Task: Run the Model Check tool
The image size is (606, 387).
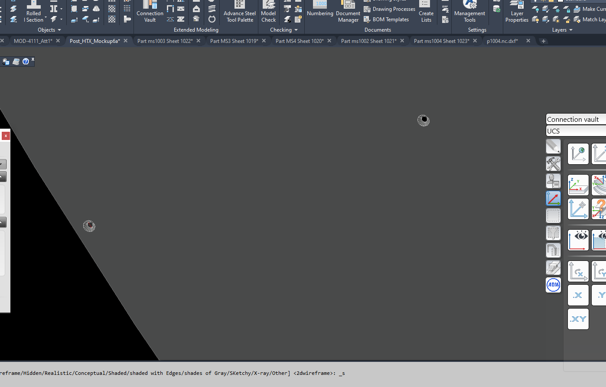Action: tap(268, 12)
